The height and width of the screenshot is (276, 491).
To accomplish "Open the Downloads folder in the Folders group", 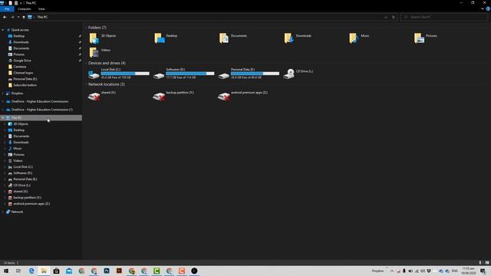I will pos(298,38).
